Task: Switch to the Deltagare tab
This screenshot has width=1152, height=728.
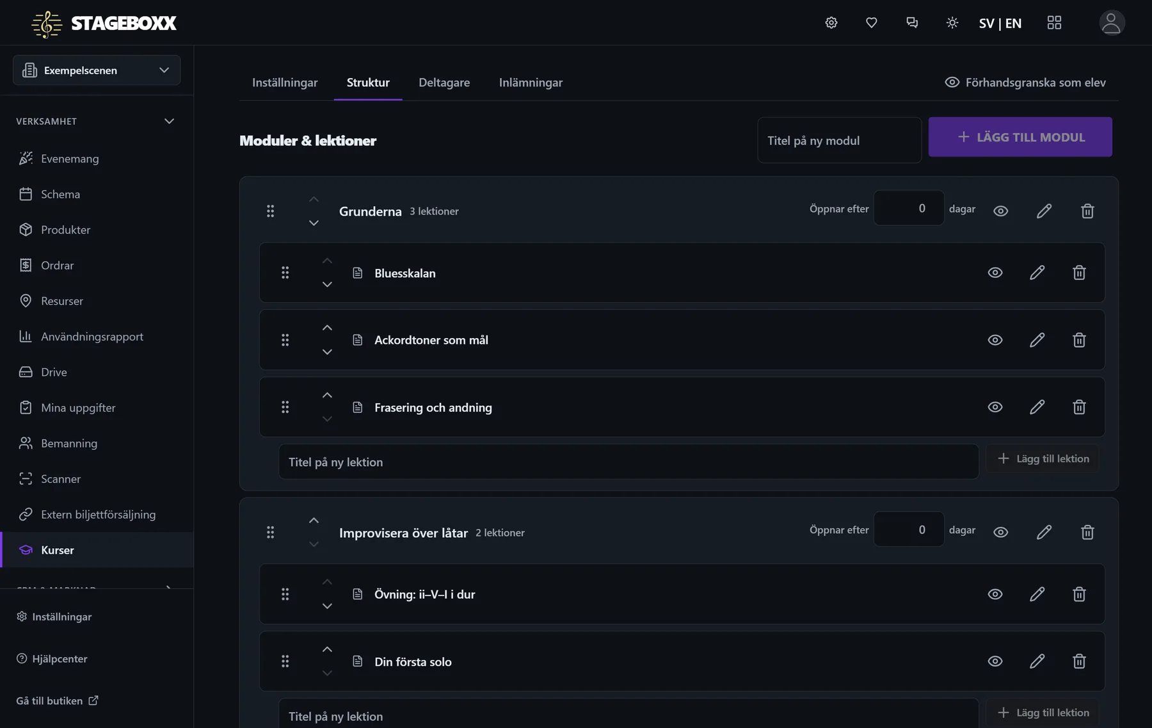Action: pyautogui.click(x=444, y=83)
